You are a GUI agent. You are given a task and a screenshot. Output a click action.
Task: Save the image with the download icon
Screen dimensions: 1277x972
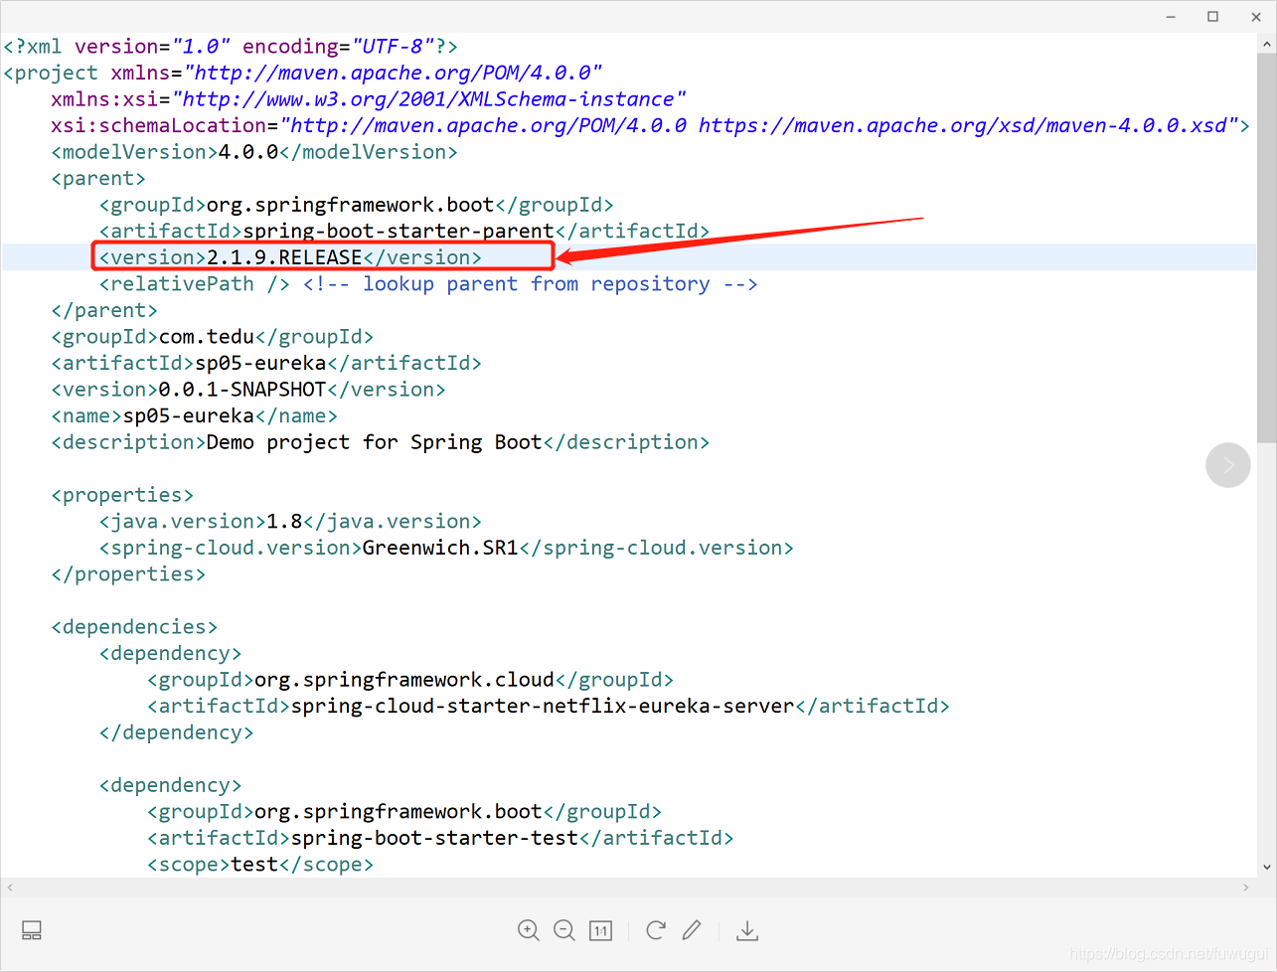(747, 930)
